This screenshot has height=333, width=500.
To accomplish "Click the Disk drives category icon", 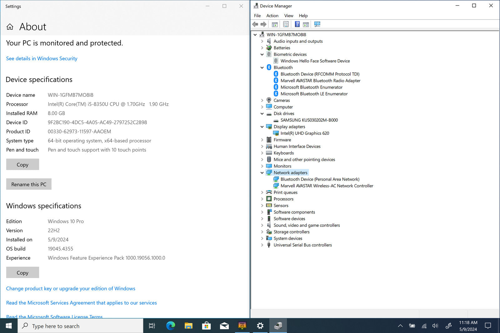I will [269, 114].
